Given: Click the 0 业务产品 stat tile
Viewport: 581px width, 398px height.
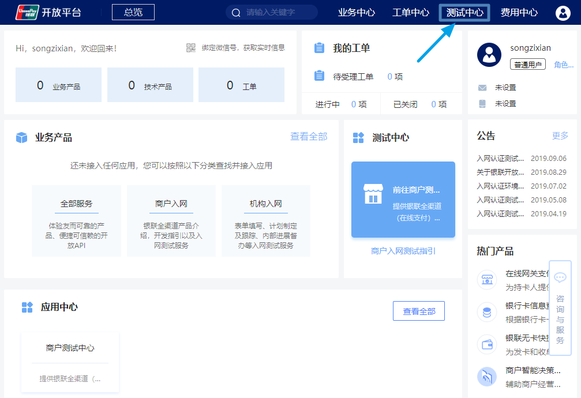Looking at the screenshot, I should tap(58, 85).
